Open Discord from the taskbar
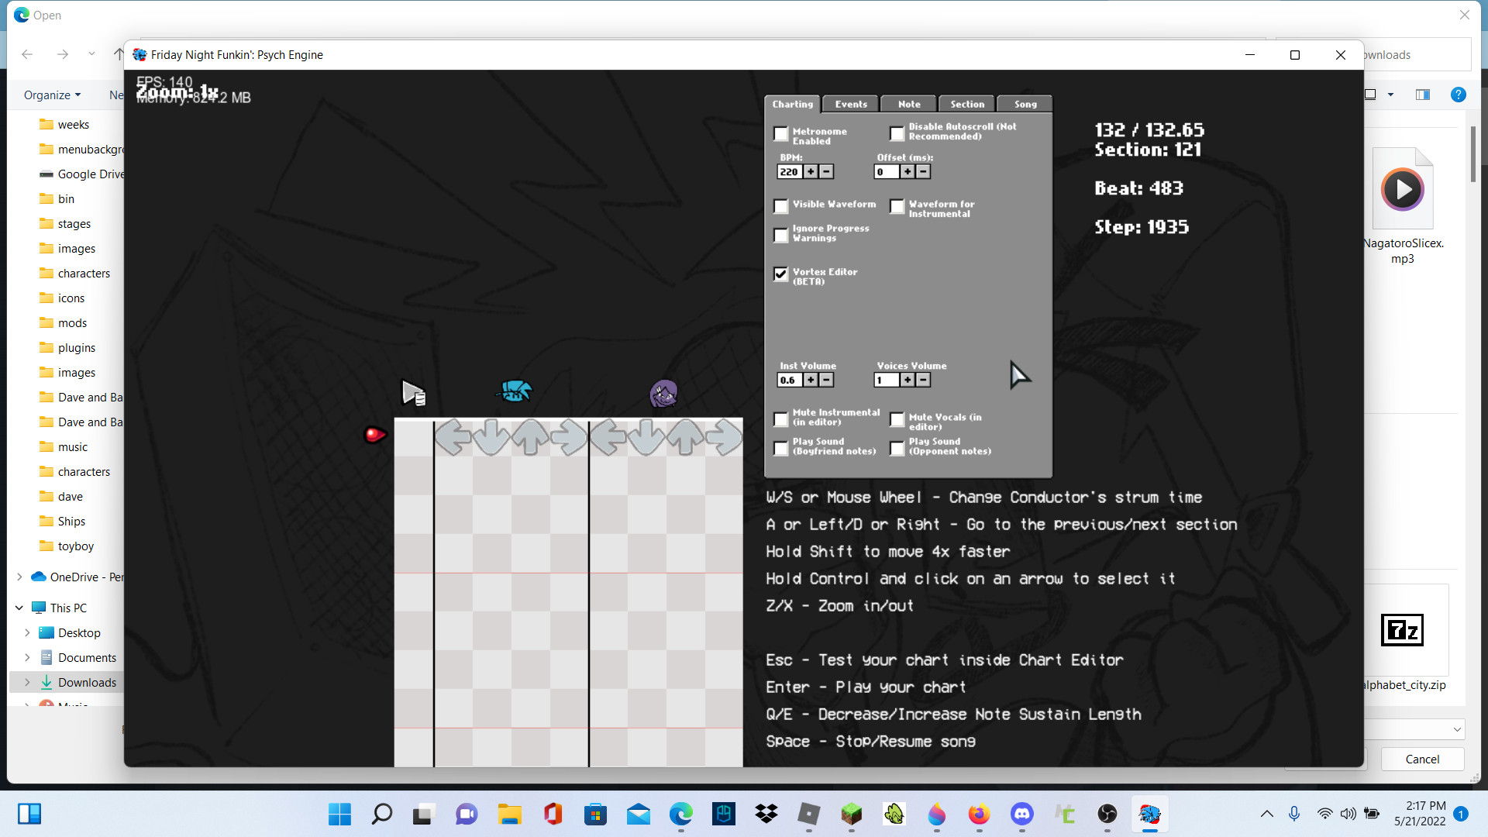Viewport: 1488px width, 837px height. pos(1021,815)
